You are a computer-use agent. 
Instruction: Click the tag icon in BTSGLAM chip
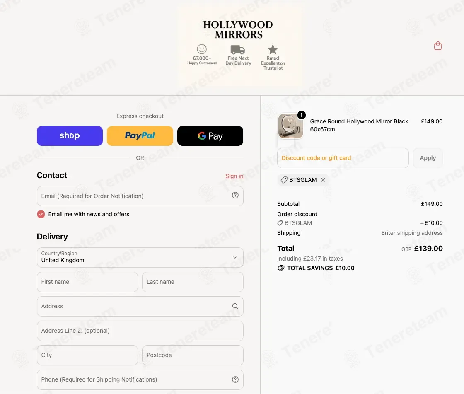[284, 180]
